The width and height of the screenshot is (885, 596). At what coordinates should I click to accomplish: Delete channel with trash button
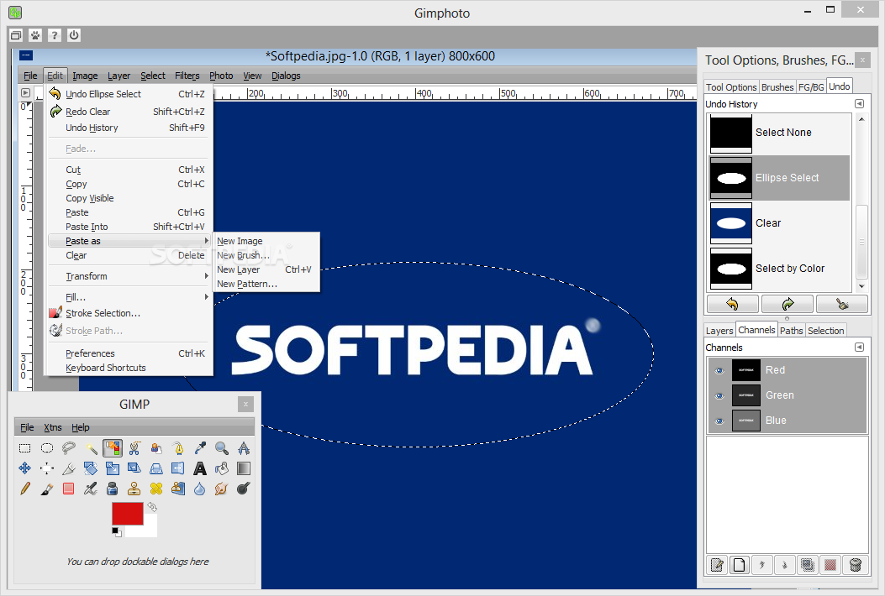click(855, 564)
